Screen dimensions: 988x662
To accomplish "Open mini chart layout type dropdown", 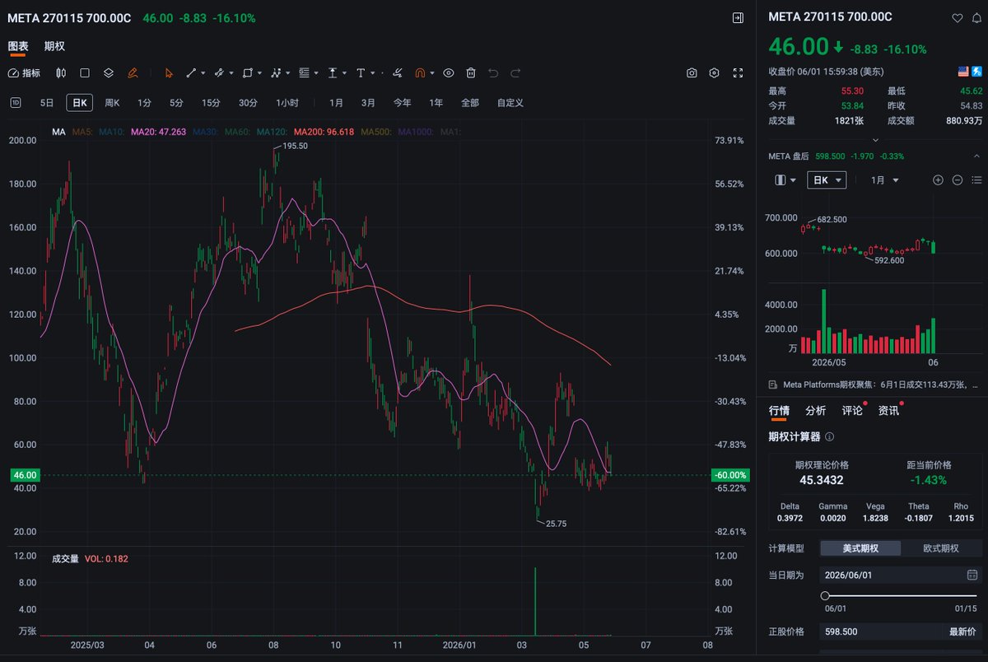I will pos(786,179).
